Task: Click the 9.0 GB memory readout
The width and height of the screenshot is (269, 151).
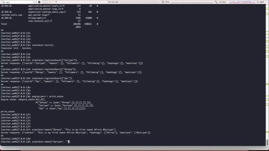Action: click(115, 2)
